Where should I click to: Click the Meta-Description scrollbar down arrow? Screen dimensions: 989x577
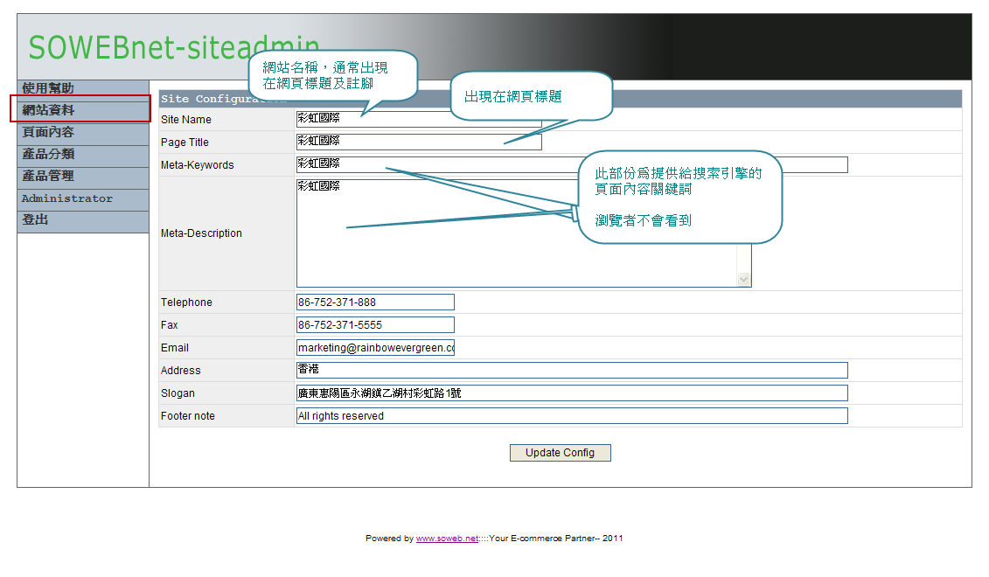click(x=744, y=278)
